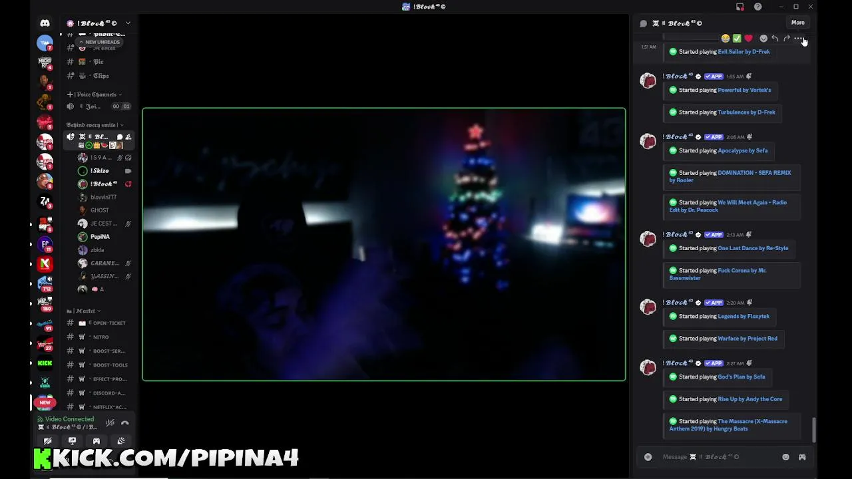Open the server marked NEW

point(45,401)
